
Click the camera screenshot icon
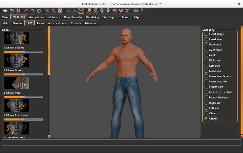point(135,11)
